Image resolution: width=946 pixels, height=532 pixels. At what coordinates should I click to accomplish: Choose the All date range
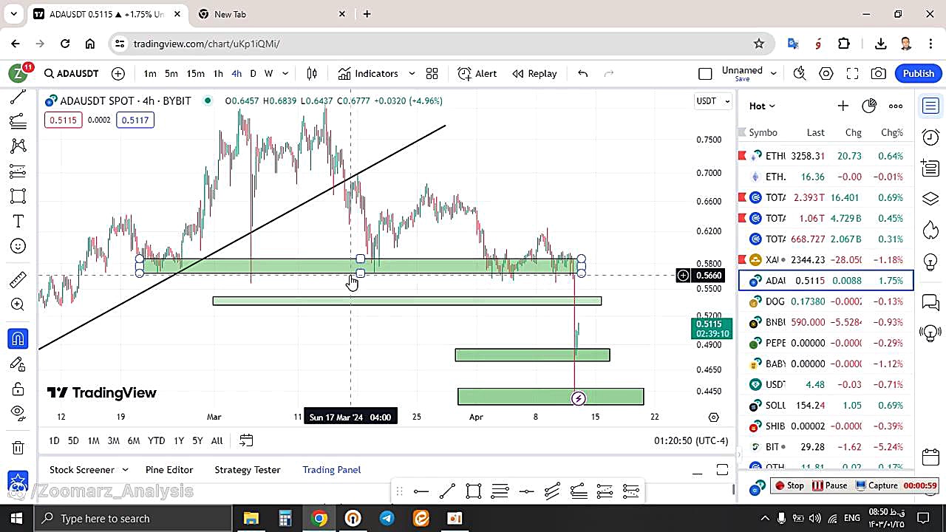point(217,440)
